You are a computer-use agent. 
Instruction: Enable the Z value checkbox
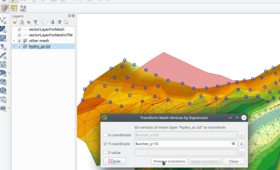(105, 152)
